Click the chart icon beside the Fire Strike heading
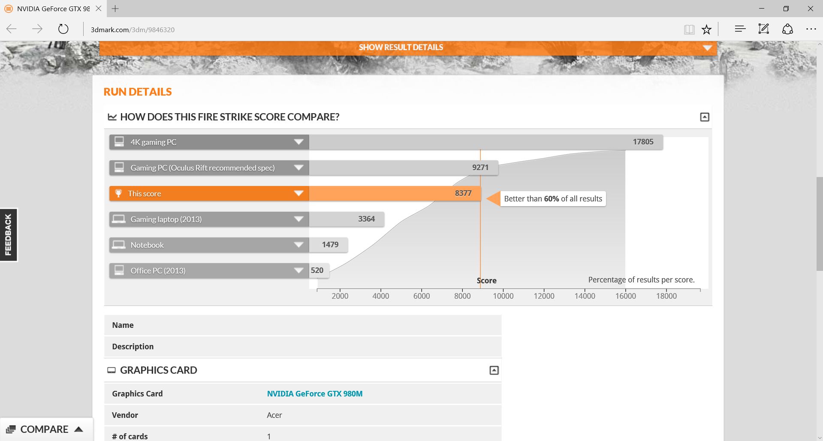Image resolution: width=823 pixels, height=441 pixels. (x=112, y=117)
